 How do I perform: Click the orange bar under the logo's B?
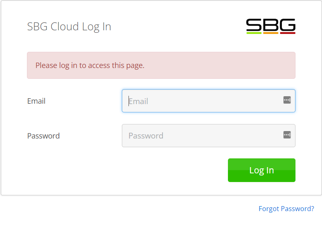[x=271, y=33]
